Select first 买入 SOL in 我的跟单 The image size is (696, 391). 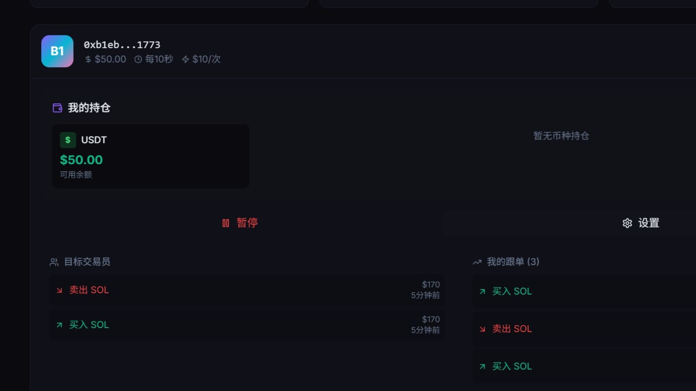point(512,291)
